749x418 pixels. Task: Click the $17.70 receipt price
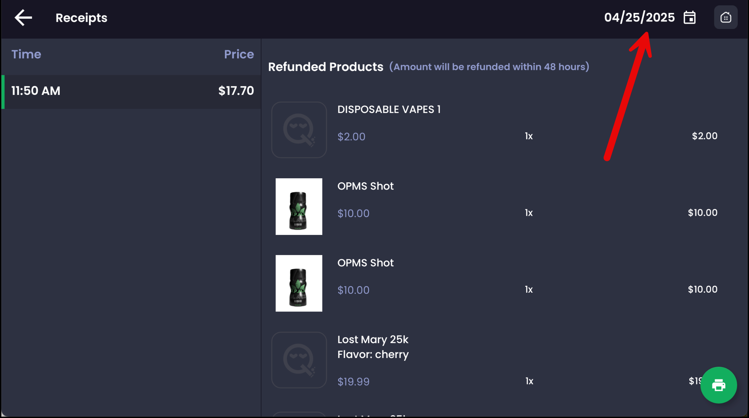(x=236, y=91)
